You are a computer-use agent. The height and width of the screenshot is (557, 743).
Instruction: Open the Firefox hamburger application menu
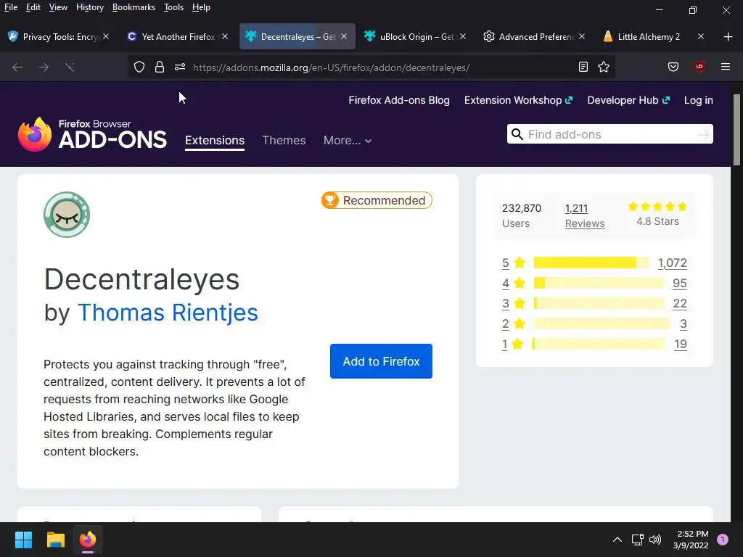point(726,67)
